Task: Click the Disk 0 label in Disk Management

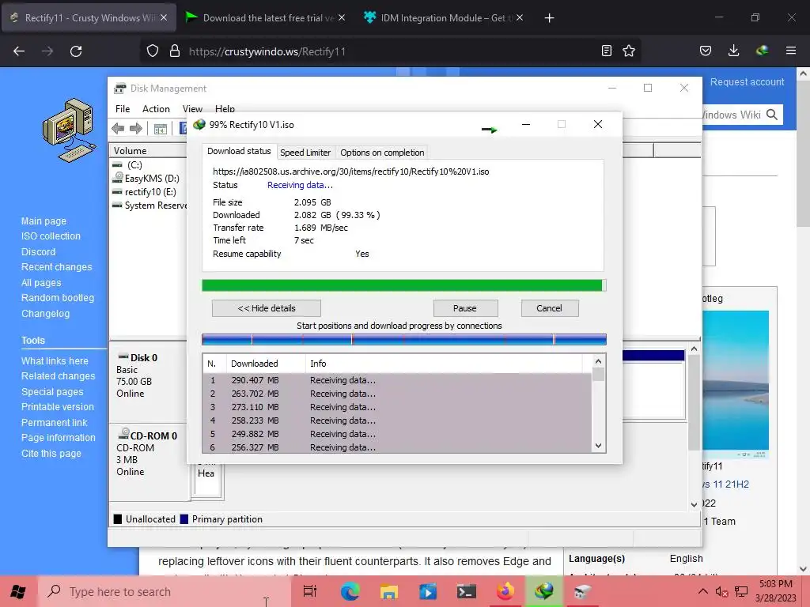Action: [x=144, y=358]
